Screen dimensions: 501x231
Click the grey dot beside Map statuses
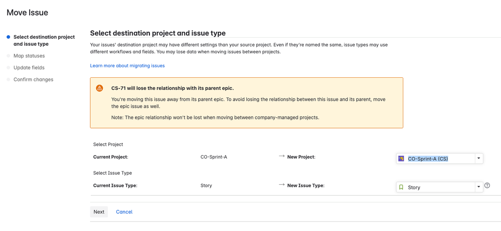coord(9,56)
